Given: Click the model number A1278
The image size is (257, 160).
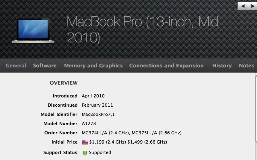Looking at the screenshot, I should point(89,124).
